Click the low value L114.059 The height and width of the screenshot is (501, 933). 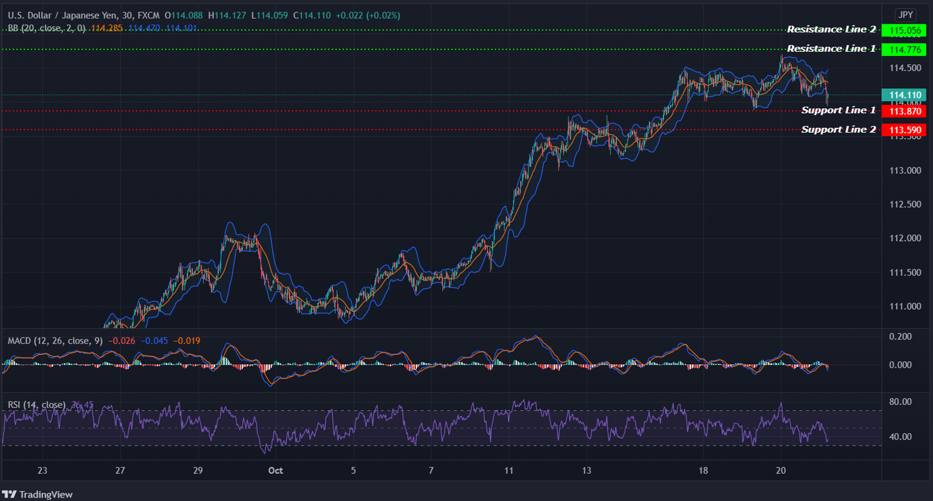click(270, 15)
